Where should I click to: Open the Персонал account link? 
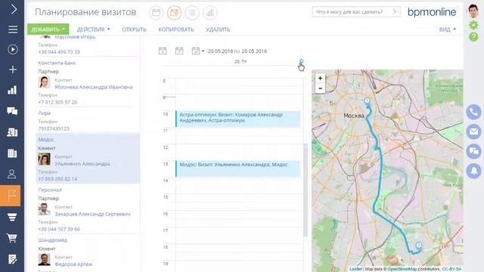50,190
